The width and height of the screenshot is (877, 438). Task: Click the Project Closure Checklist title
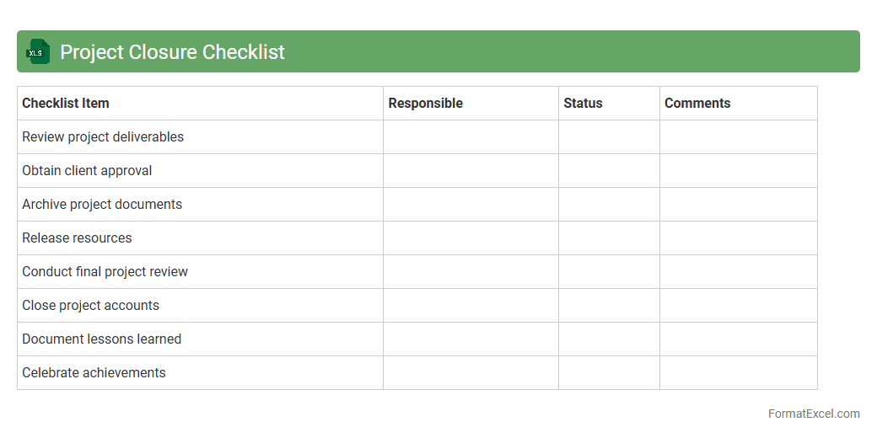172,52
